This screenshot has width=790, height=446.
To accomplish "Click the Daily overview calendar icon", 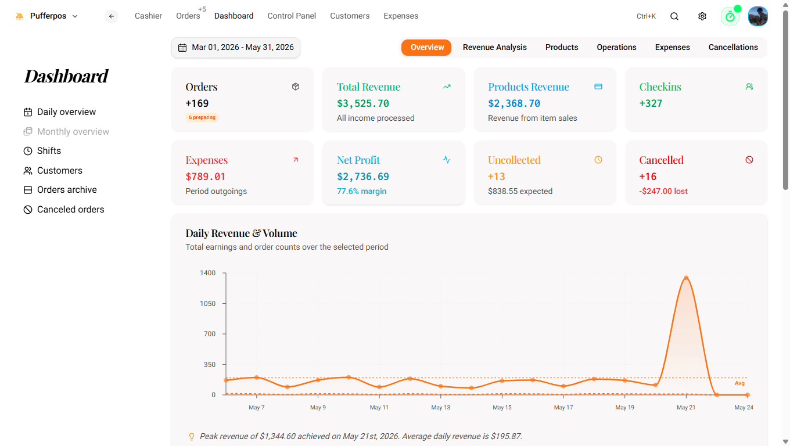I will coord(28,112).
